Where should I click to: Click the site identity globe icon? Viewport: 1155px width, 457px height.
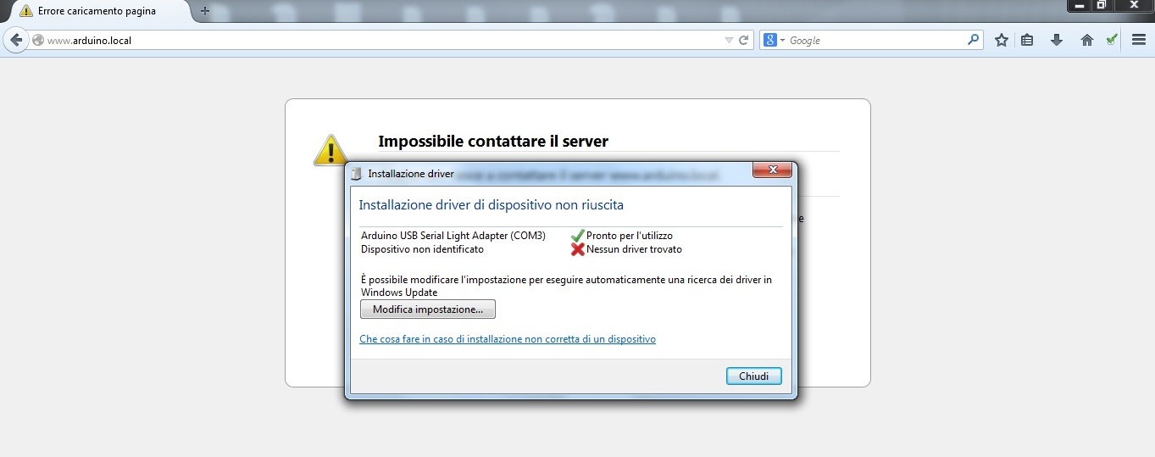pyautogui.click(x=38, y=40)
